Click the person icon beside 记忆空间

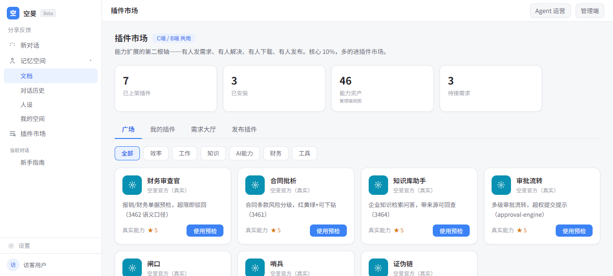12,61
